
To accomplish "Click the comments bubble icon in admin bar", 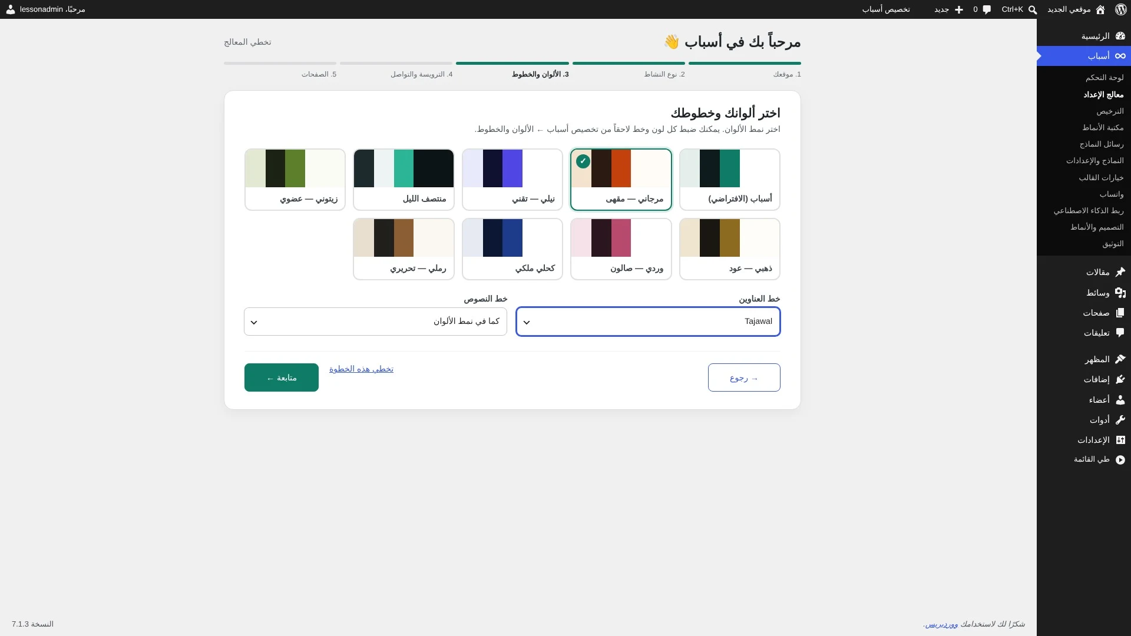I will (x=987, y=9).
